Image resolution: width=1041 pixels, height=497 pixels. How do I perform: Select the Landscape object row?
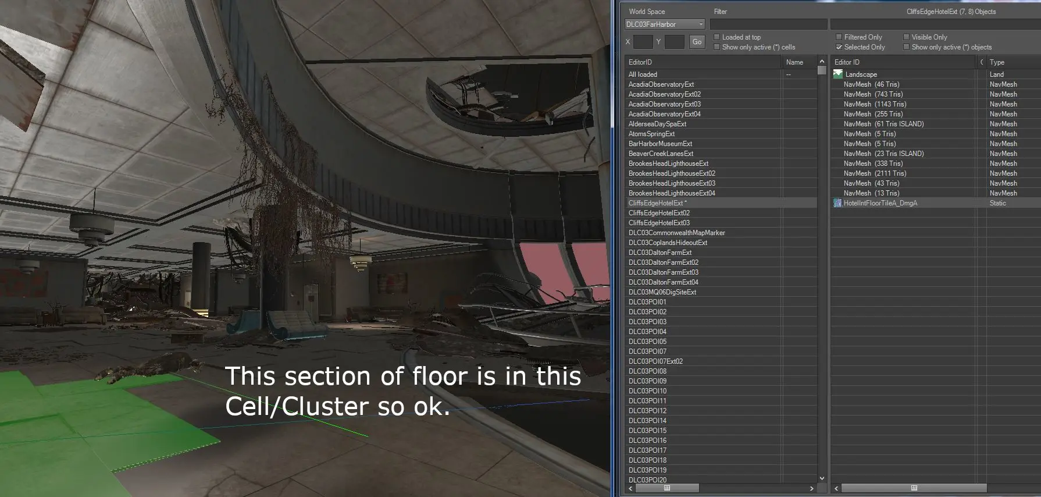coord(936,74)
